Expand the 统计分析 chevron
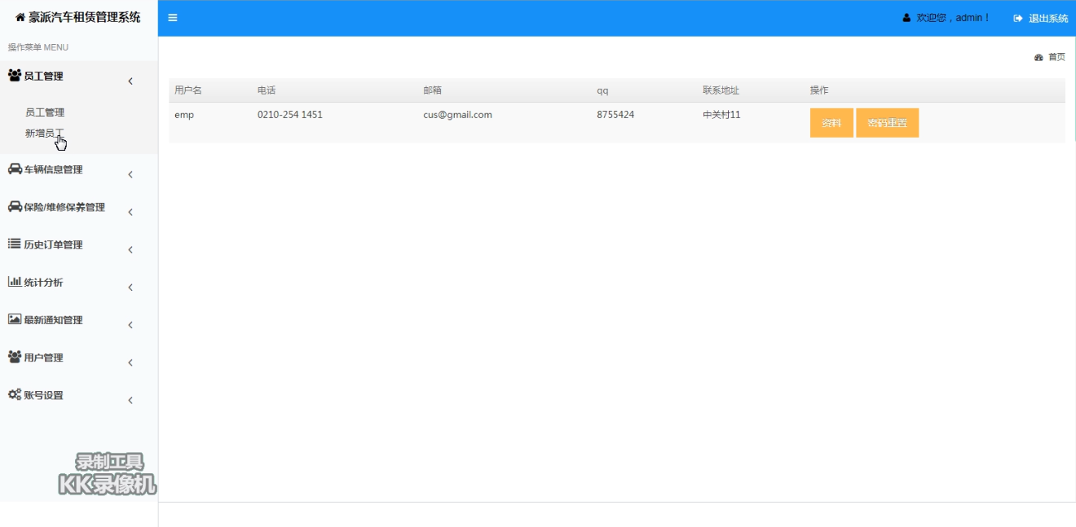This screenshot has width=1076, height=527. click(x=130, y=288)
